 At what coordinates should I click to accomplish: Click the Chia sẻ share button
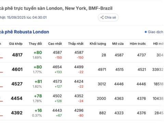point(108,17)
